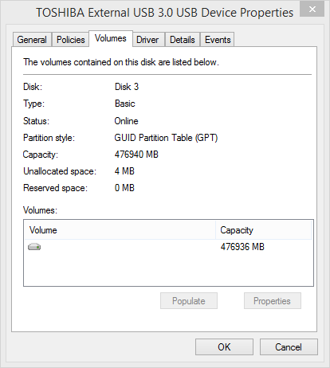Close the Device Properties dialog
The width and height of the screenshot is (330, 368).
312,9
